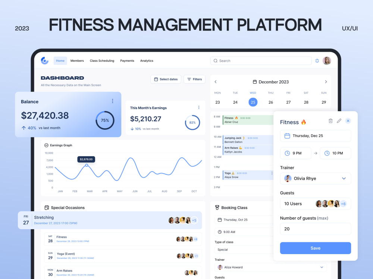This screenshot has height=279, width=373.
Task: Select Monday 23 in calendar
Action: pos(218,102)
